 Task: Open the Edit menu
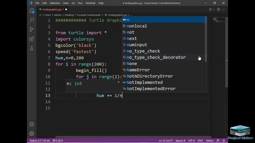[44, 3]
